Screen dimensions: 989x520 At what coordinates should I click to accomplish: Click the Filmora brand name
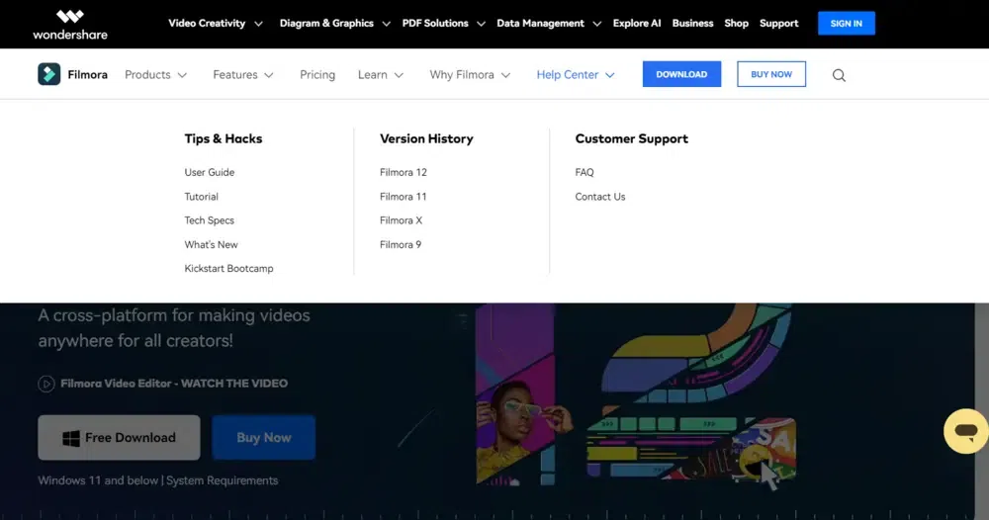88,74
